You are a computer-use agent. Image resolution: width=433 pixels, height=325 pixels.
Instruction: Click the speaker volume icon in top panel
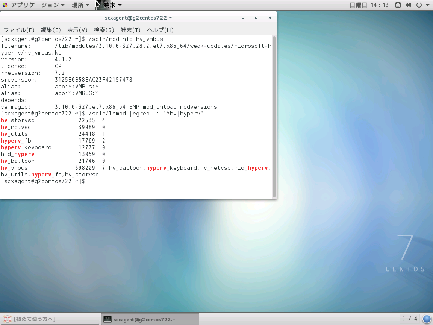(x=408, y=5)
